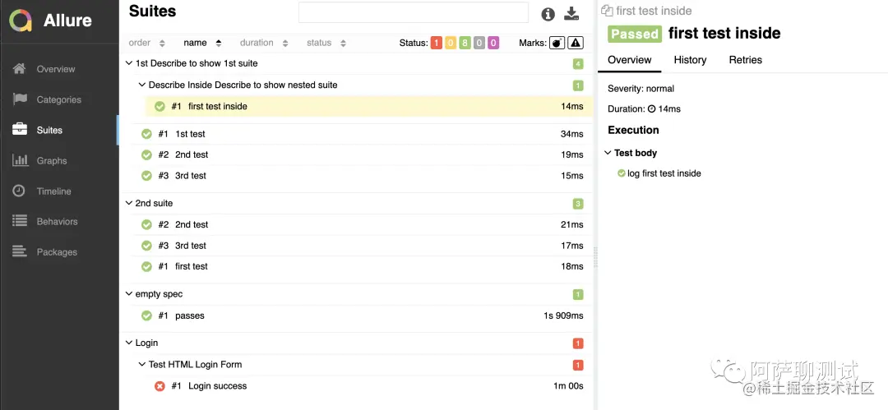Click the Timeline clock icon

[x=19, y=191]
